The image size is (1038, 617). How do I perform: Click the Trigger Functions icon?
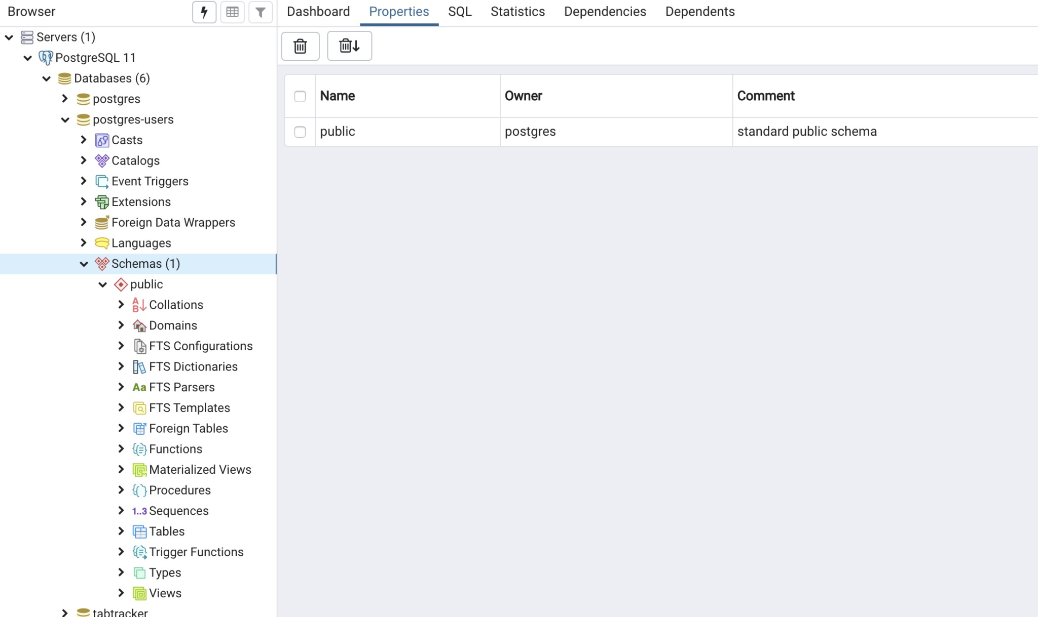point(139,552)
